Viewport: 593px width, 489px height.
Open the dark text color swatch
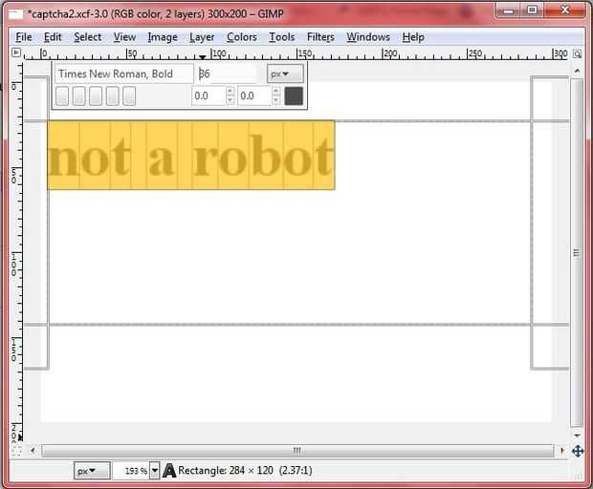coord(294,96)
